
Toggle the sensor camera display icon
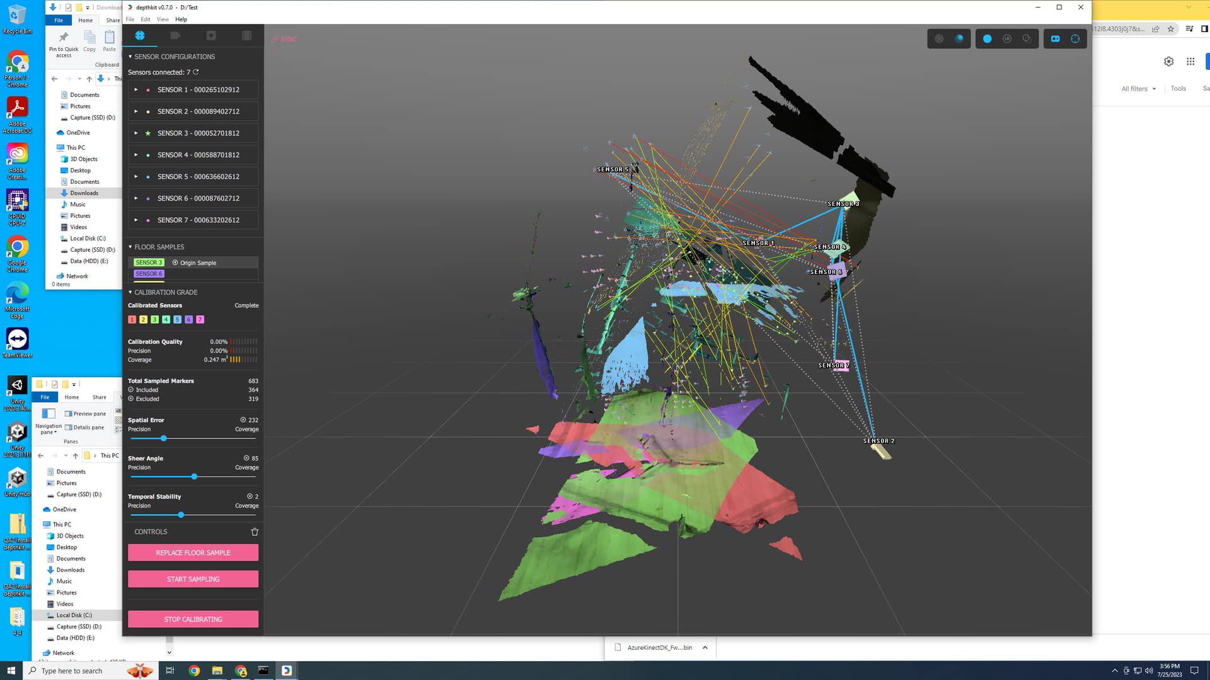1055,39
